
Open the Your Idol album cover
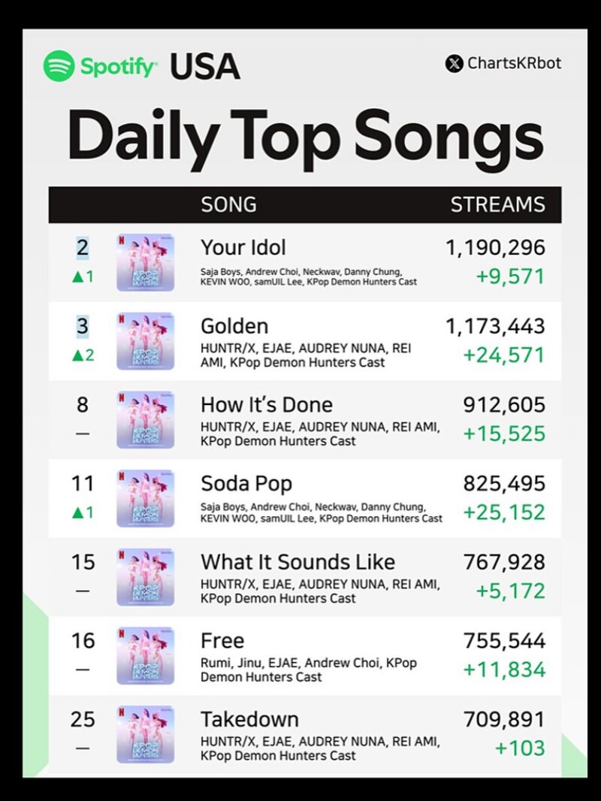(146, 262)
